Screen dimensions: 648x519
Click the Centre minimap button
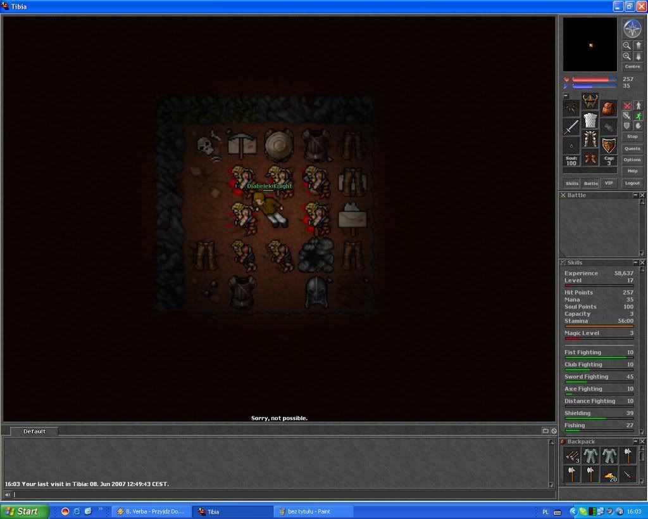point(632,67)
